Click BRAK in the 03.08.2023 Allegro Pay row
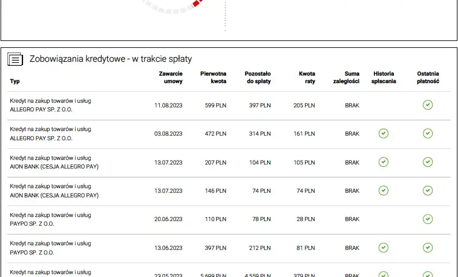The height and width of the screenshot is (277, 458). (x=352, y=134)
